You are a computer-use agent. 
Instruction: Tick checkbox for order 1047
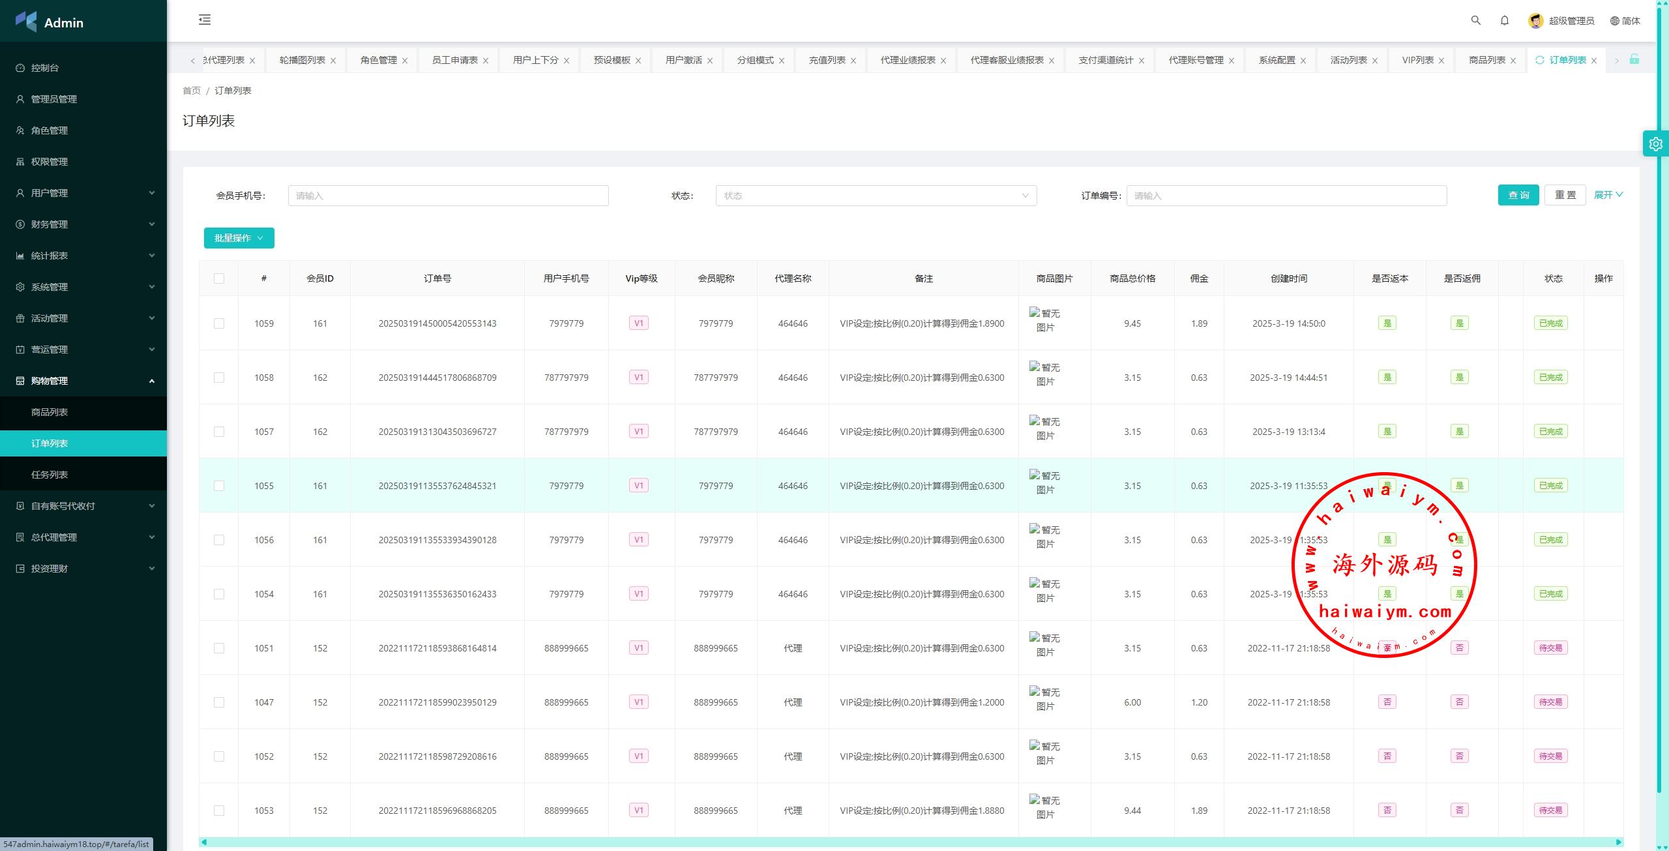[219, 702]
